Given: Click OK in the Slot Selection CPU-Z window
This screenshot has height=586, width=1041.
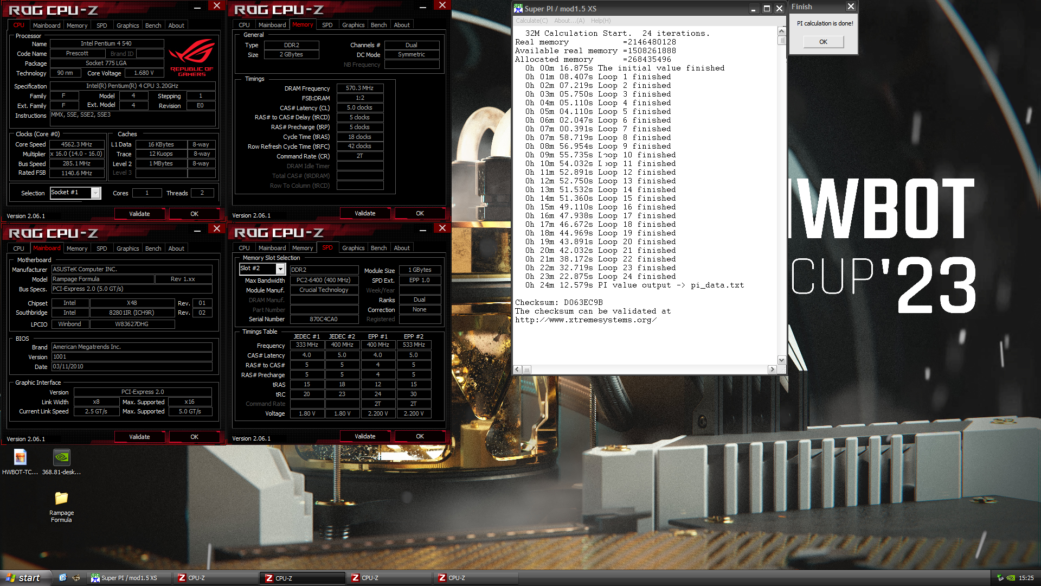Looking at the screenshot, I should [x=420, y=436].
